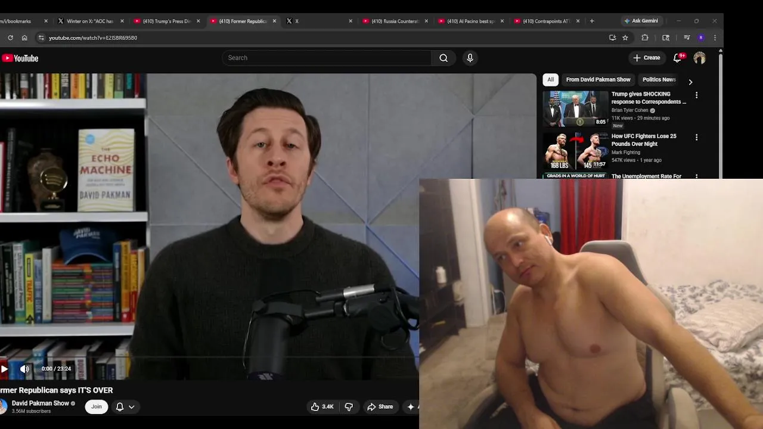The height and width of the screenshot is (429, 763).
Task: Select the Politics News chip
Action: [659, 80]
